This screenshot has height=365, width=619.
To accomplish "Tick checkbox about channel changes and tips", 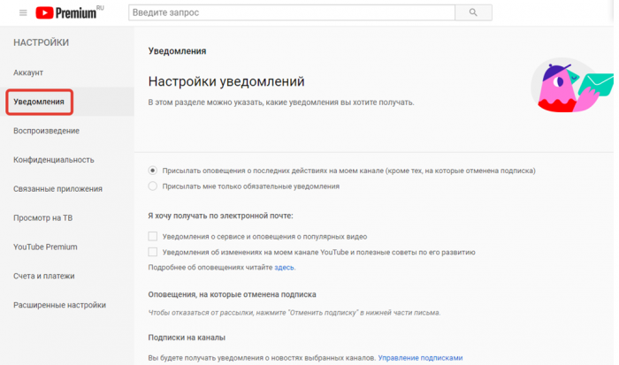I will (x=153, y=252).
